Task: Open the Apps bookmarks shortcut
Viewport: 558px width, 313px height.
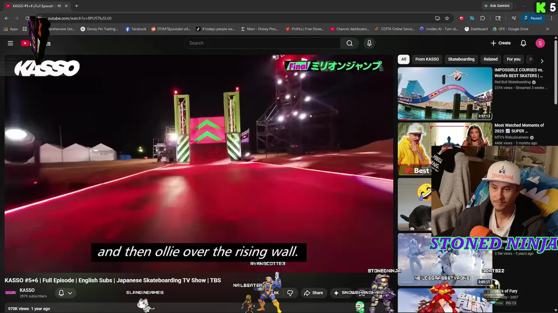Action: 11,29
